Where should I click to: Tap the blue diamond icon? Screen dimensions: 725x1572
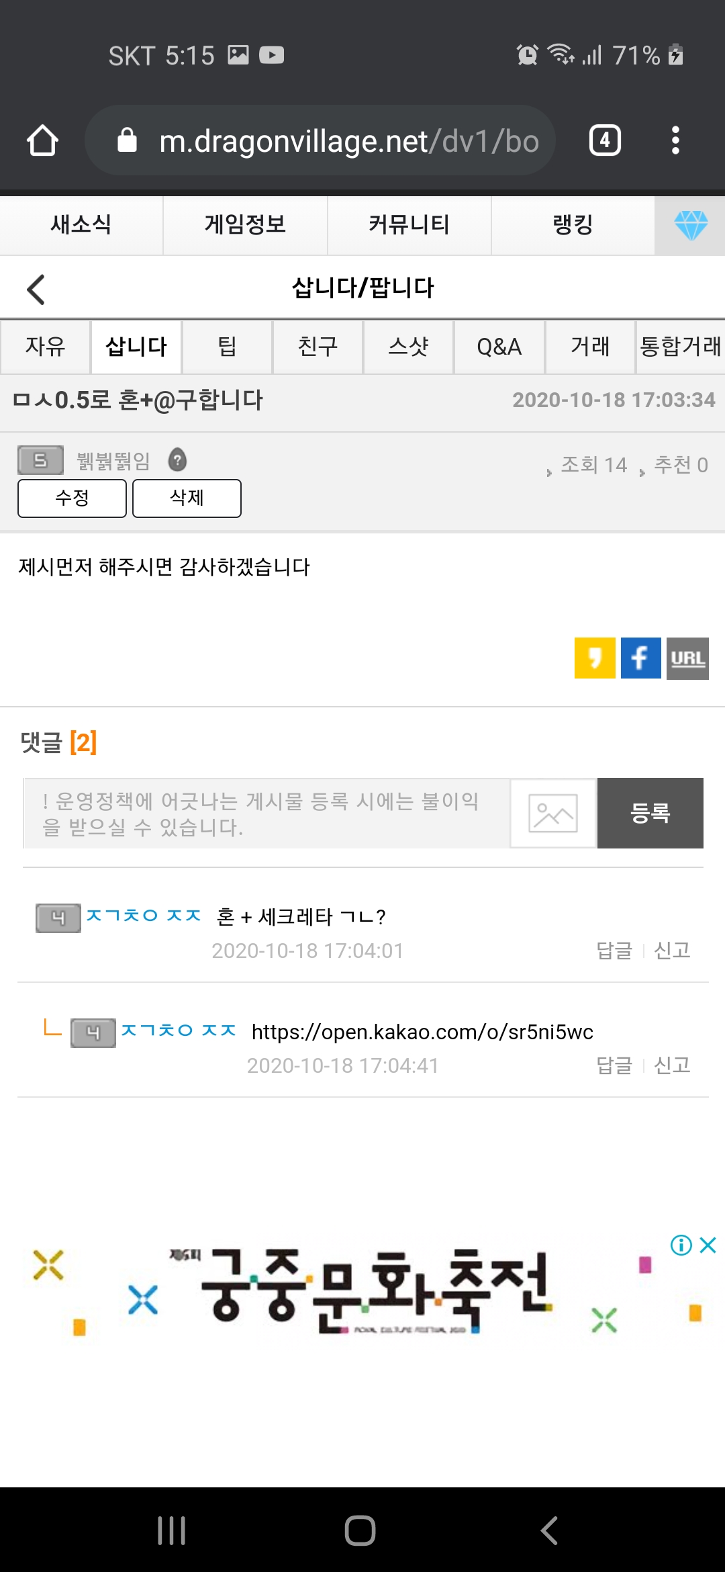coord(690,225)
